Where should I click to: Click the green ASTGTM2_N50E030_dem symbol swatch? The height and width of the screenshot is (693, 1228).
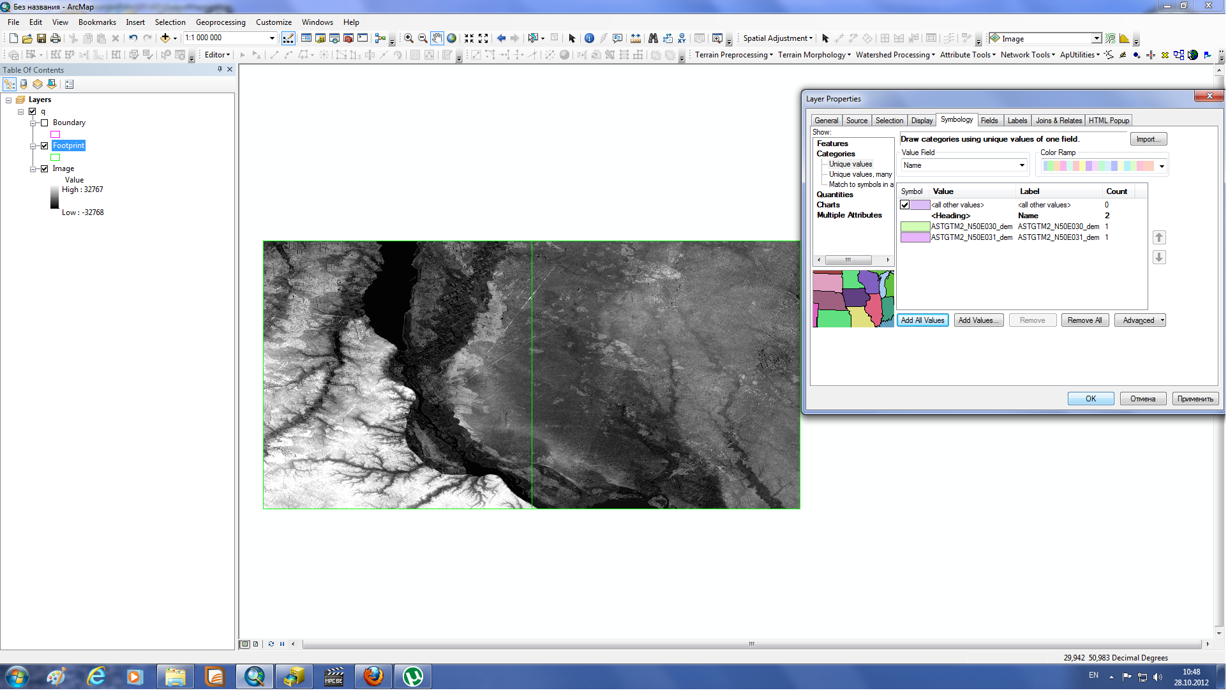tap(917, 227)
